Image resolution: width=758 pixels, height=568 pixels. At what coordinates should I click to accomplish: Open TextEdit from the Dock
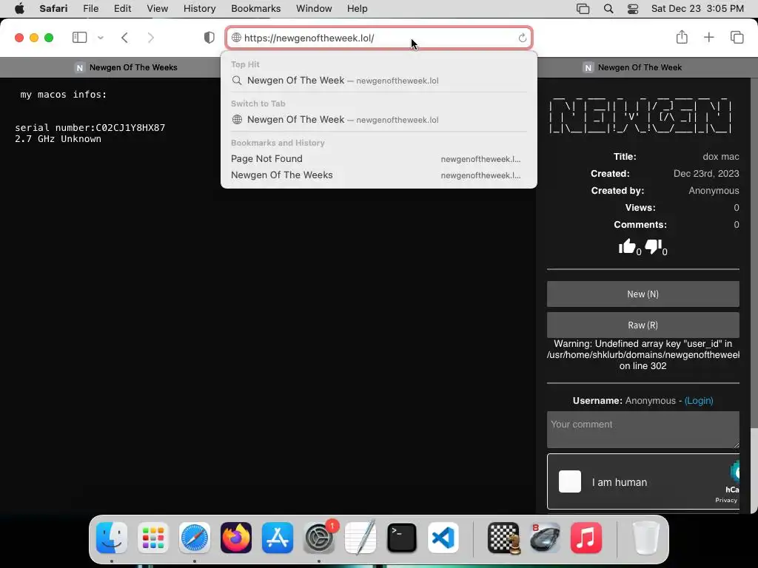360,538
